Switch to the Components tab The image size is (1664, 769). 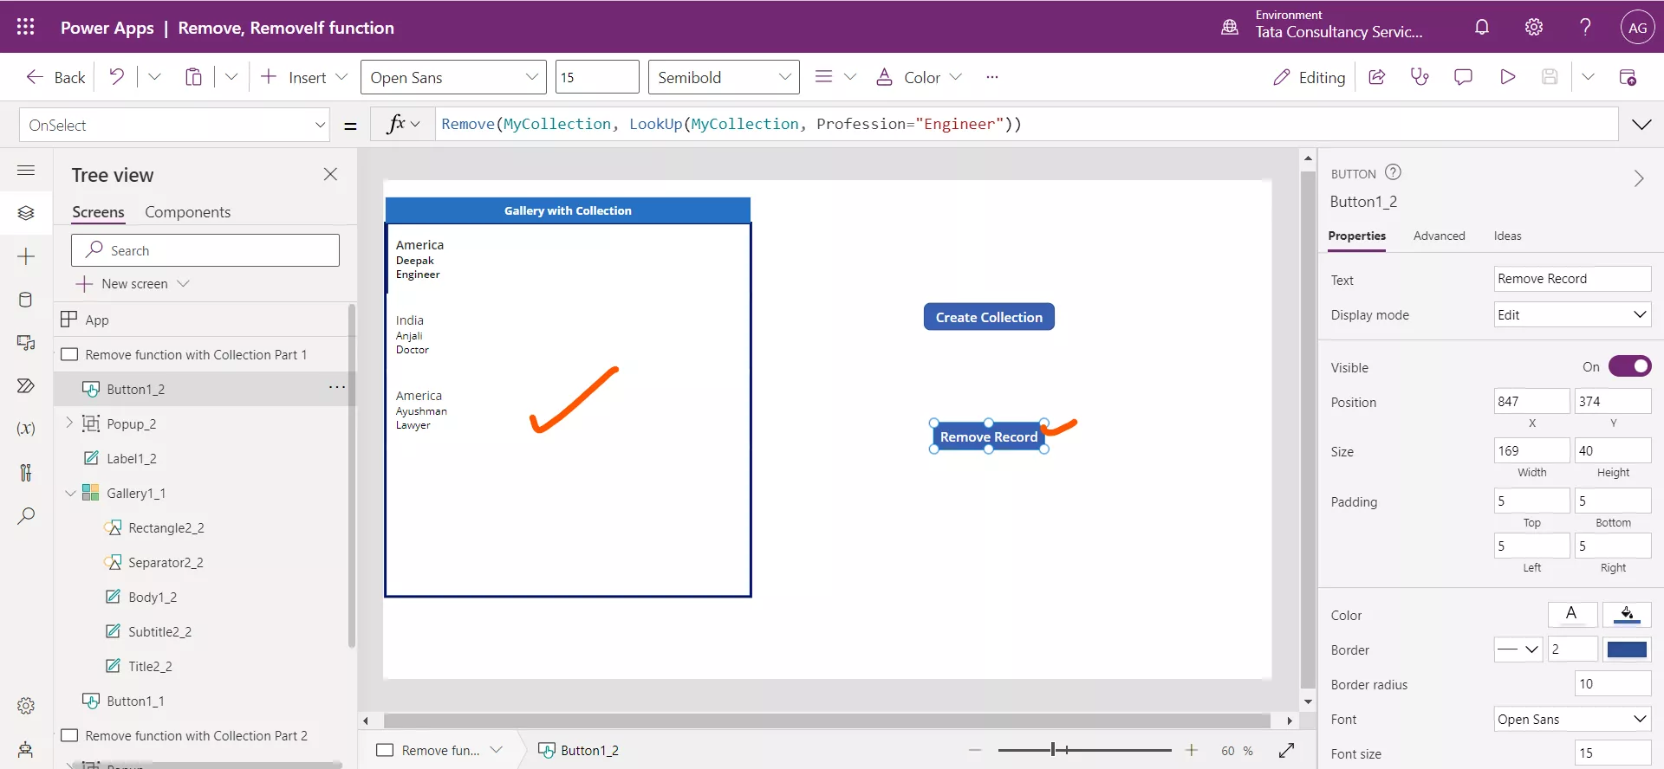click(187, 212)
